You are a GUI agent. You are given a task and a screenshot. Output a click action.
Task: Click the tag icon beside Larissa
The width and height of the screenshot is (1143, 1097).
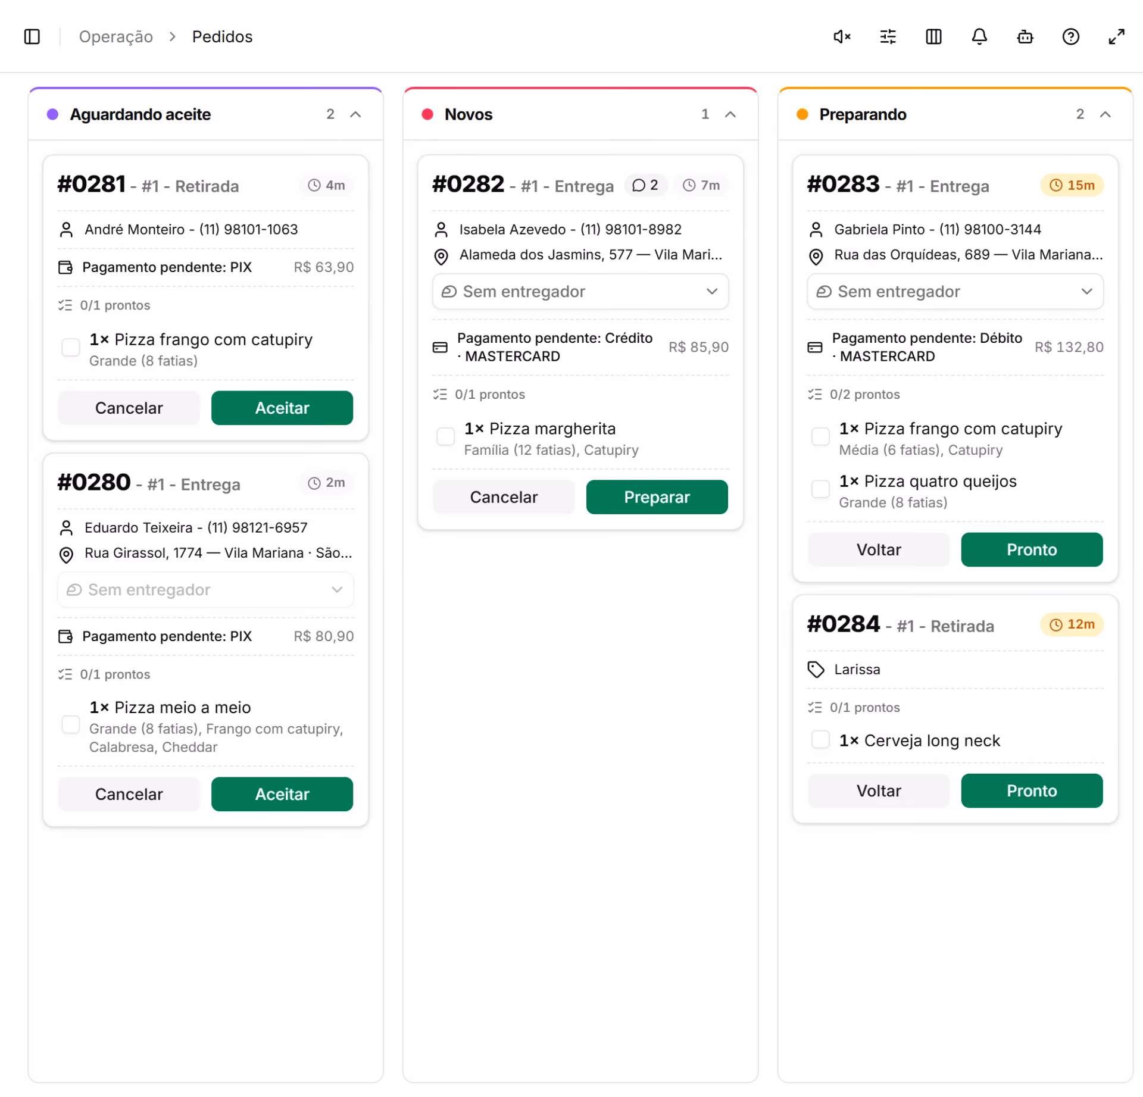[816, 670]
